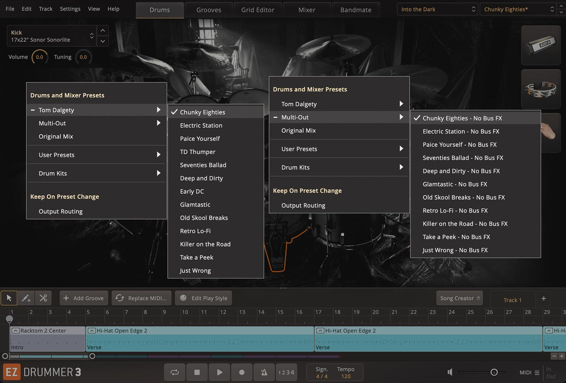Choose Retro Lo-Fi - No Bus FX

(475, 210)
